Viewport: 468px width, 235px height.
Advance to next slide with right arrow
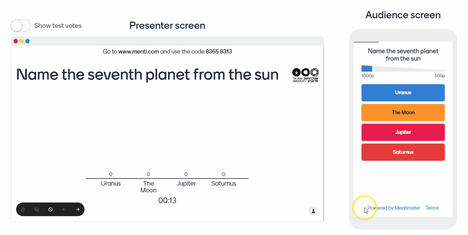(x=78, y=210)
